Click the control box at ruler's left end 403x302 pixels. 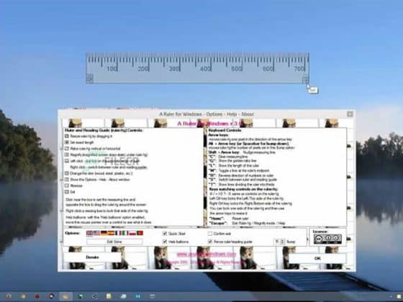click(x=89, y=78)
